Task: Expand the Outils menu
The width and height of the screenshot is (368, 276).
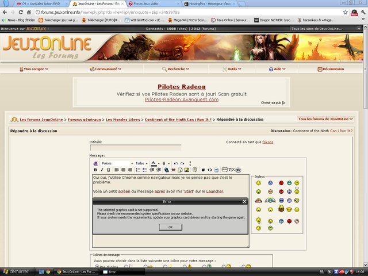Action: tap(232, 69)
